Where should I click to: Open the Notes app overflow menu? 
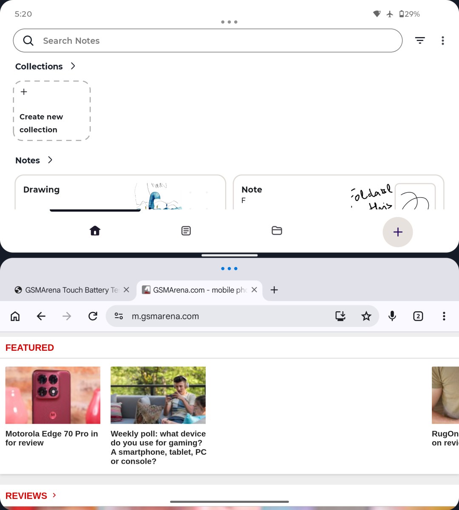tap(443, 40)
